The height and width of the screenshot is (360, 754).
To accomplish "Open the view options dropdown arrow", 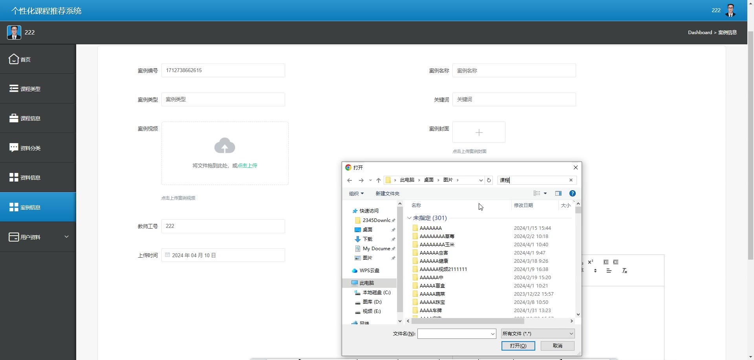I will pos(545,193).
